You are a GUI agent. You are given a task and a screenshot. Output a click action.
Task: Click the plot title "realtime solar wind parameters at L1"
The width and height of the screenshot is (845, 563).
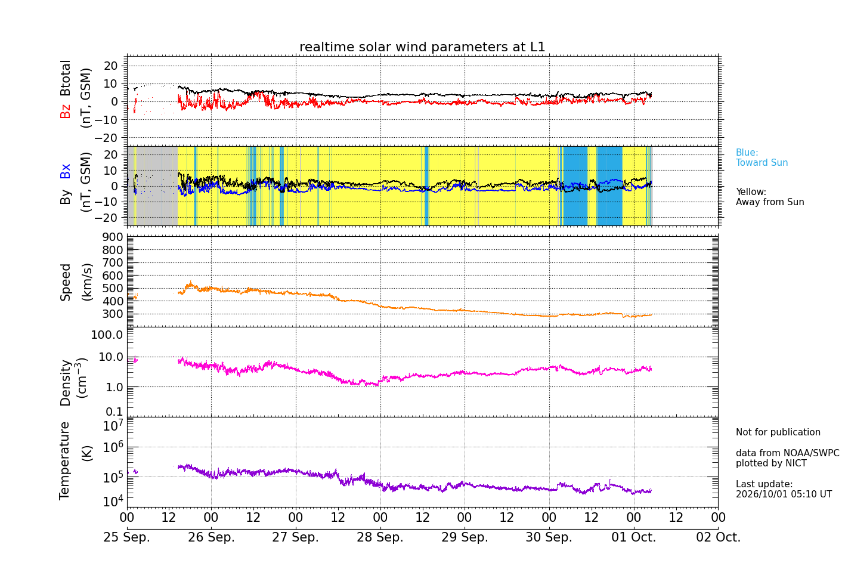click(422, 47)
